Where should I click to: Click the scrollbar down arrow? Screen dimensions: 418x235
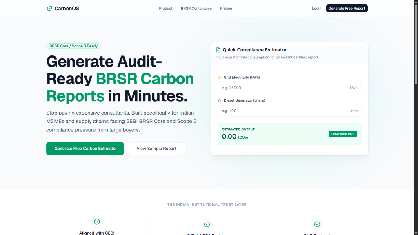[x=416, y=233]
